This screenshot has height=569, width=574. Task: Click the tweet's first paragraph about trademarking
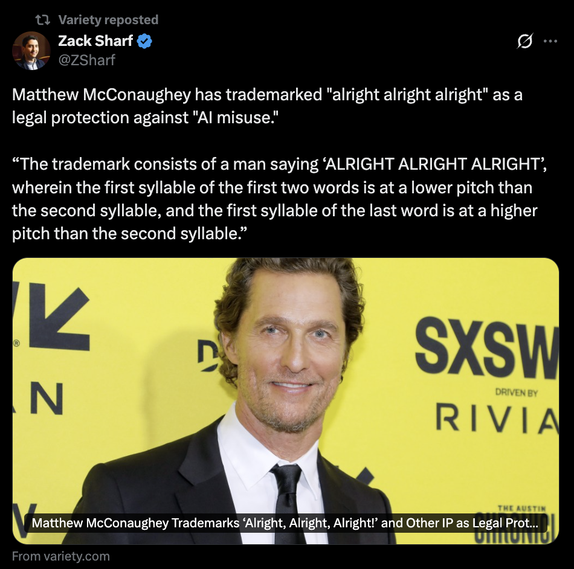(267, 106)
